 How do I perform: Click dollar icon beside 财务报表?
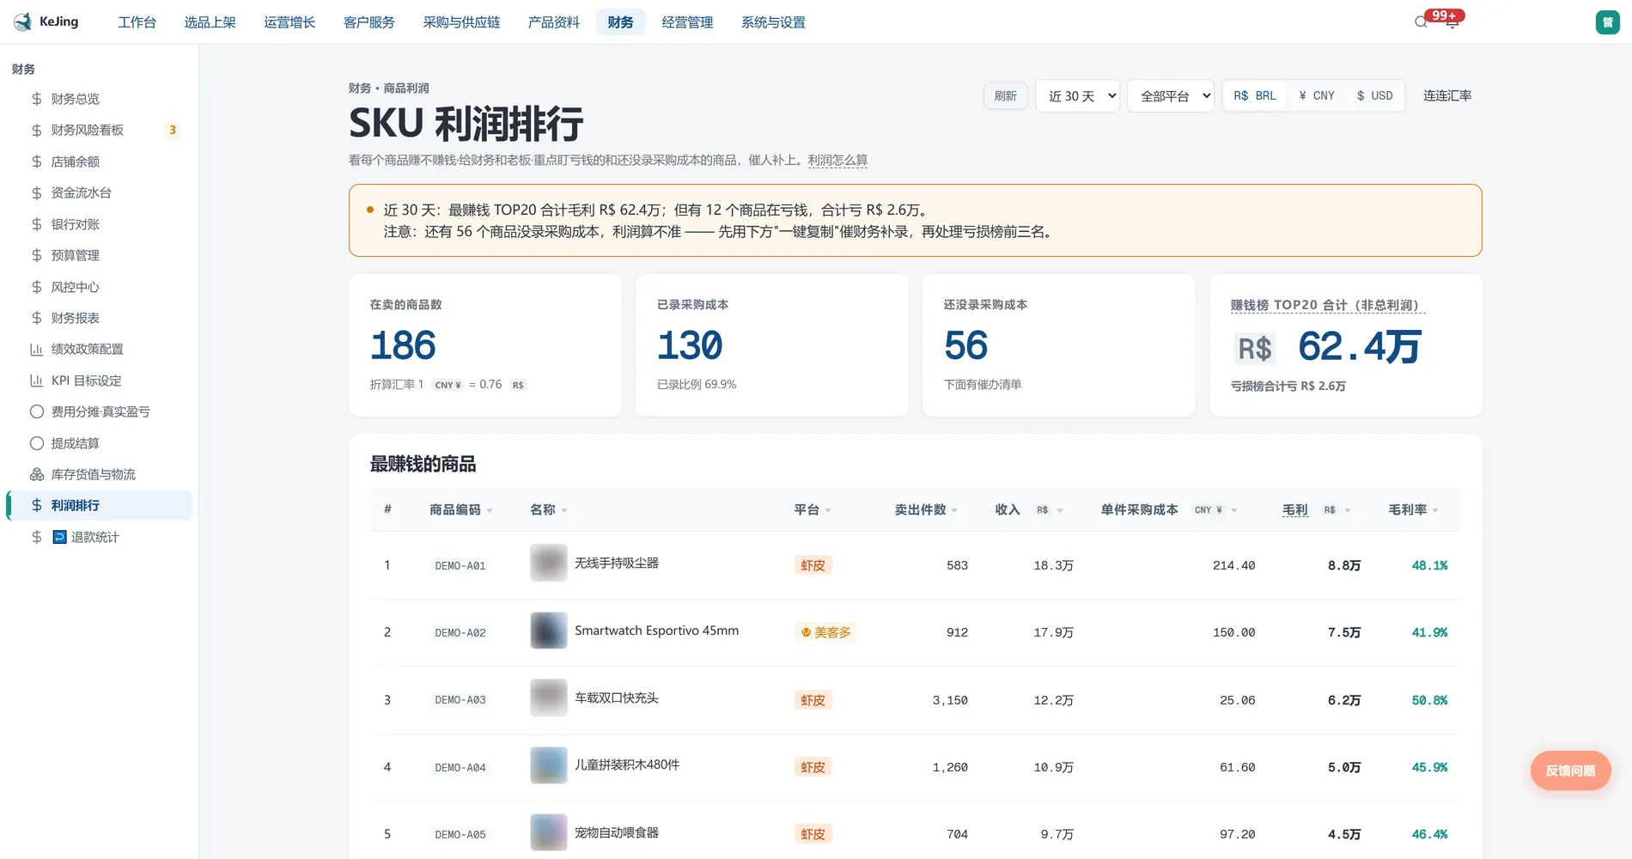pyautogui.click(x=37, y=318)
